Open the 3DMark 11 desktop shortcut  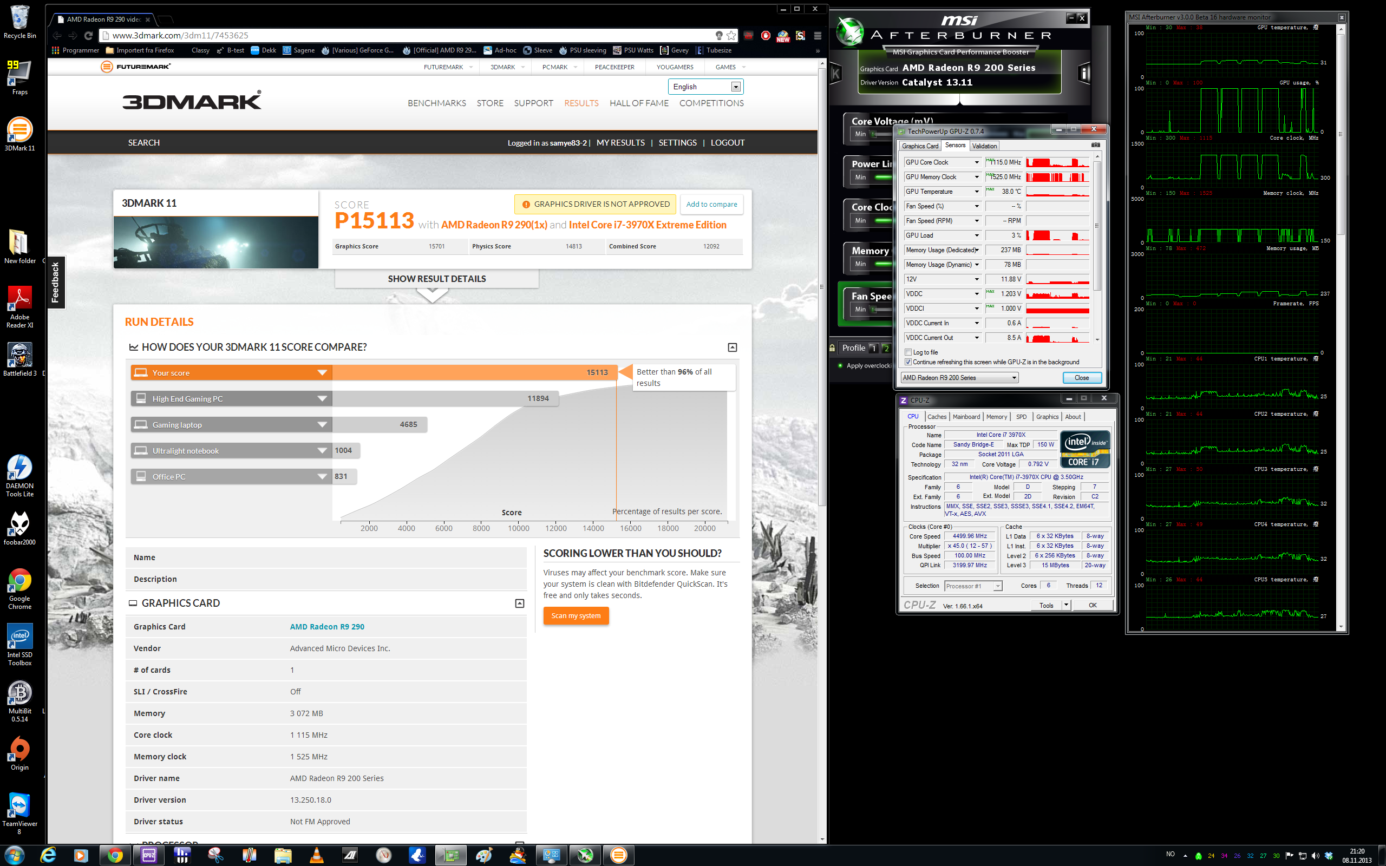pyautogui.click(x=19, y=134)
